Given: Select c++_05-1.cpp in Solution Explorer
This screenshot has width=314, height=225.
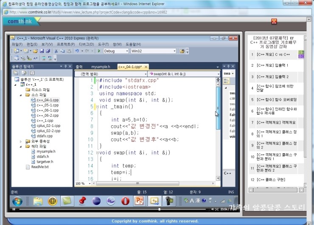Looking at the screenshot, I should click(48, 105).
